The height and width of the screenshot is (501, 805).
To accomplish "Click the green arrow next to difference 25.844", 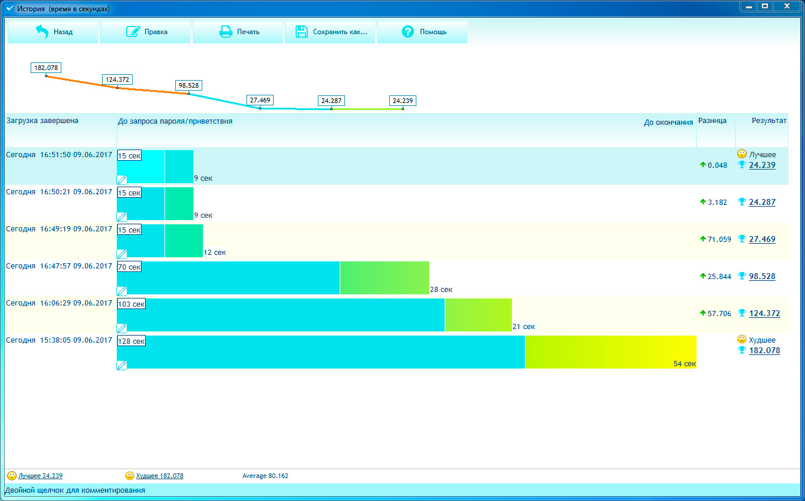I will point(703,276).
